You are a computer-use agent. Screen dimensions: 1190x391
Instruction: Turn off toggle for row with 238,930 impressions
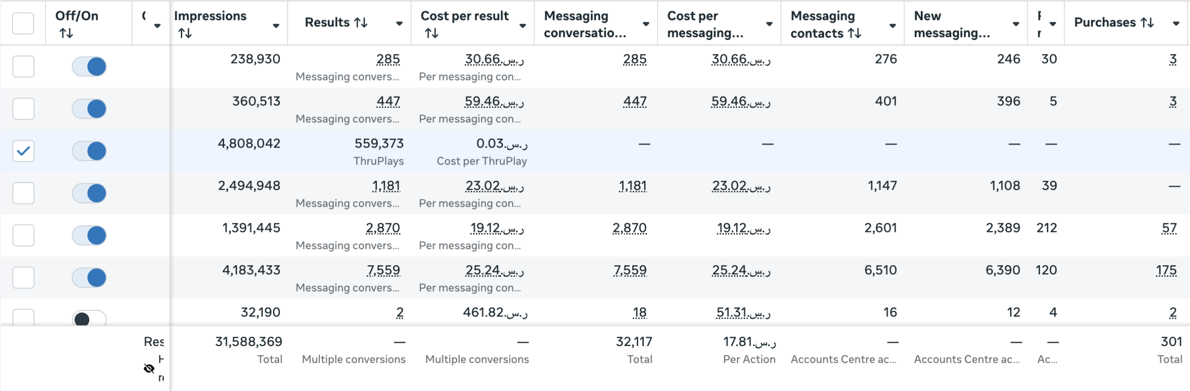point(89,66)
